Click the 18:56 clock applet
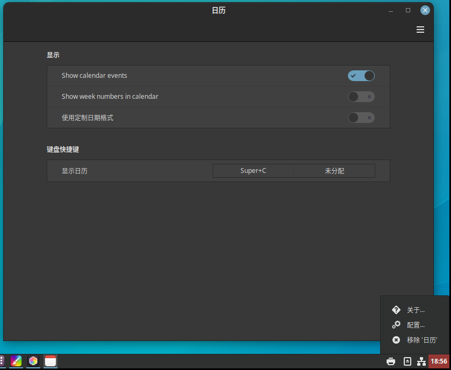451x370 pixels. (439, 361)
